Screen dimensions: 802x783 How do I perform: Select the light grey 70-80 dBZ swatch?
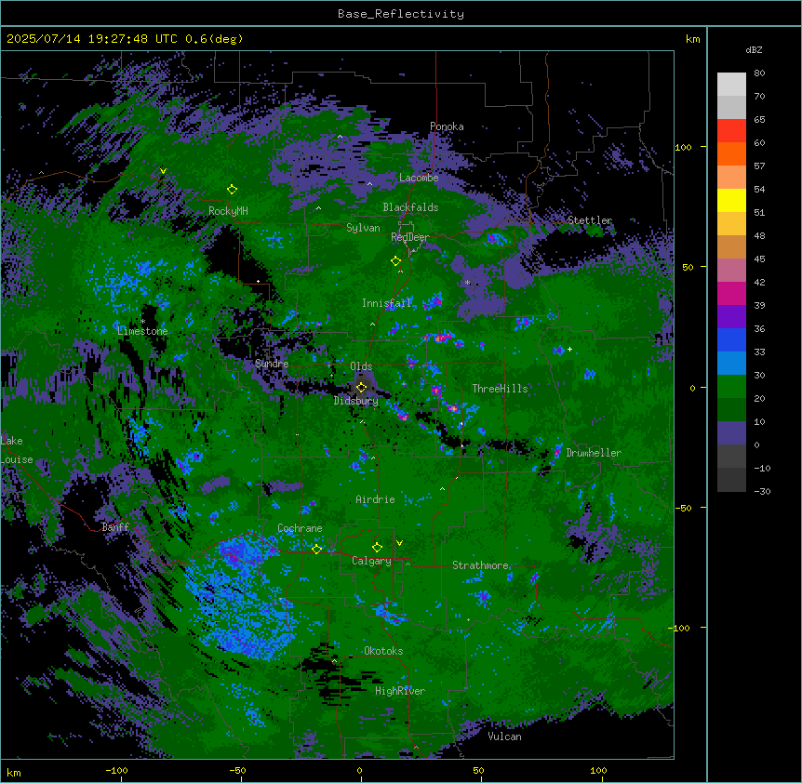(x=731, y=85)
